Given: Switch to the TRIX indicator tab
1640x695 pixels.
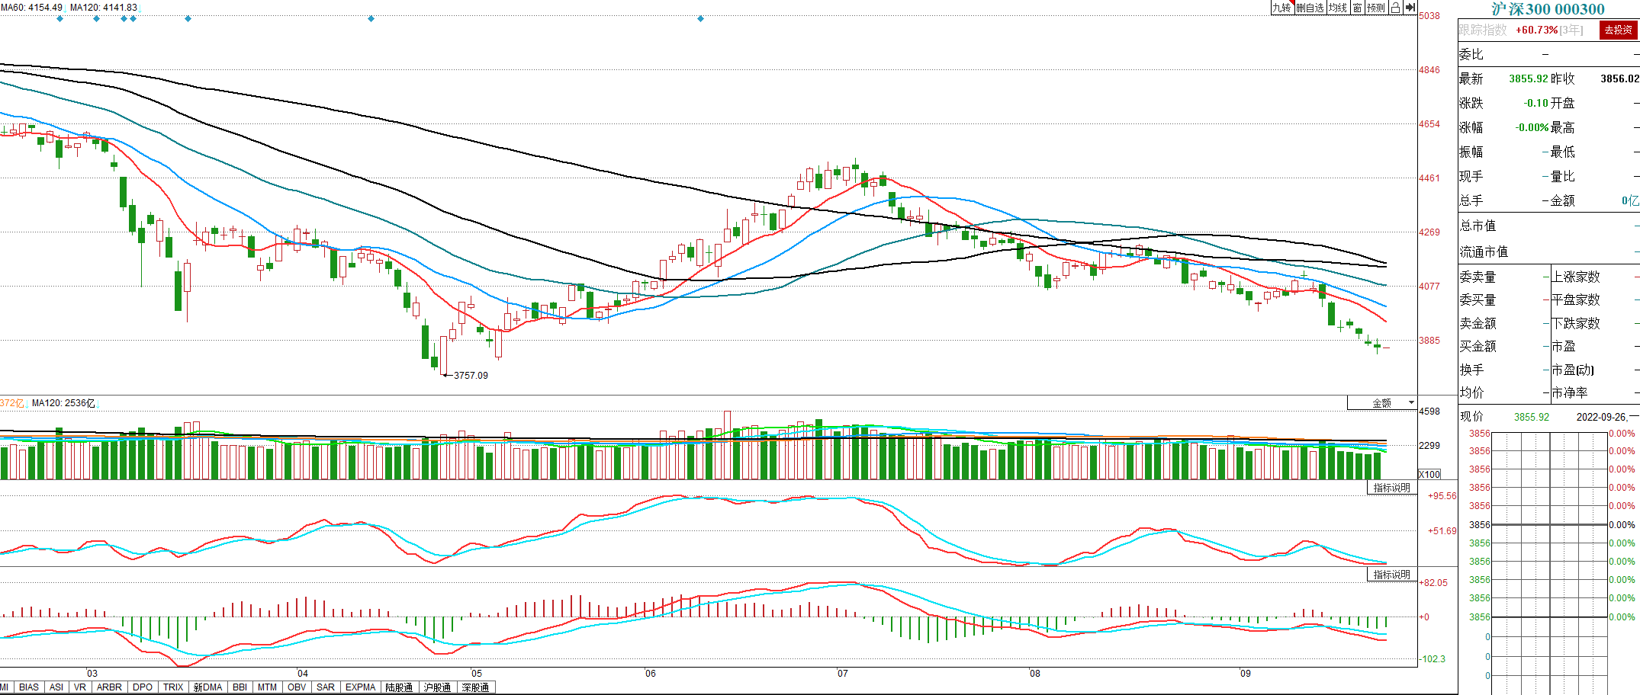Looking at the screenshot, I should coord(173,687).
